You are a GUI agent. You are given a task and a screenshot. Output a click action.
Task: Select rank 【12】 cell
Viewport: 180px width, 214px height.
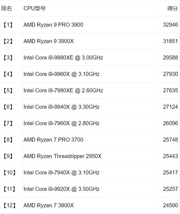[9, 205]
